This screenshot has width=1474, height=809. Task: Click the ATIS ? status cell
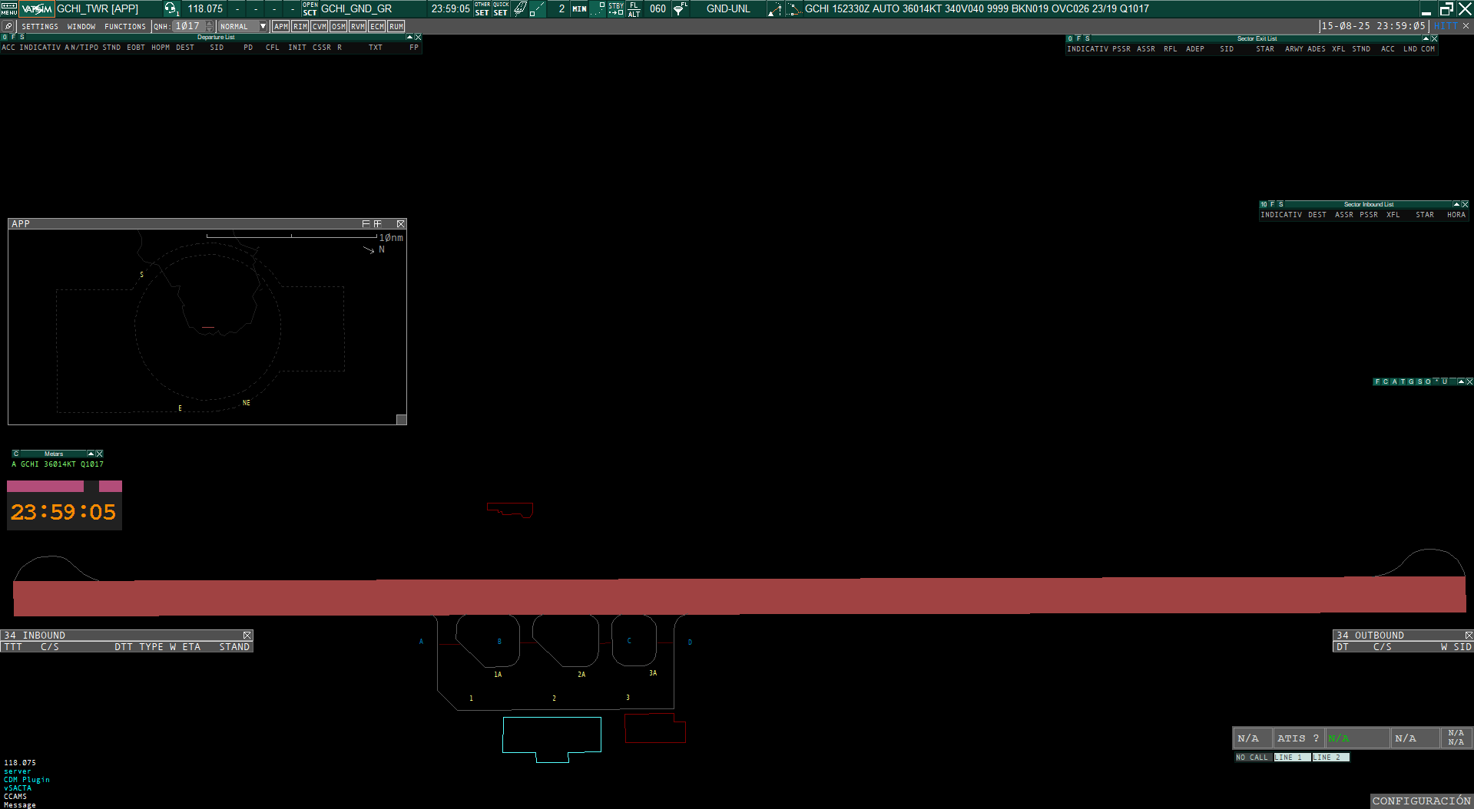tap(1298, 738)
